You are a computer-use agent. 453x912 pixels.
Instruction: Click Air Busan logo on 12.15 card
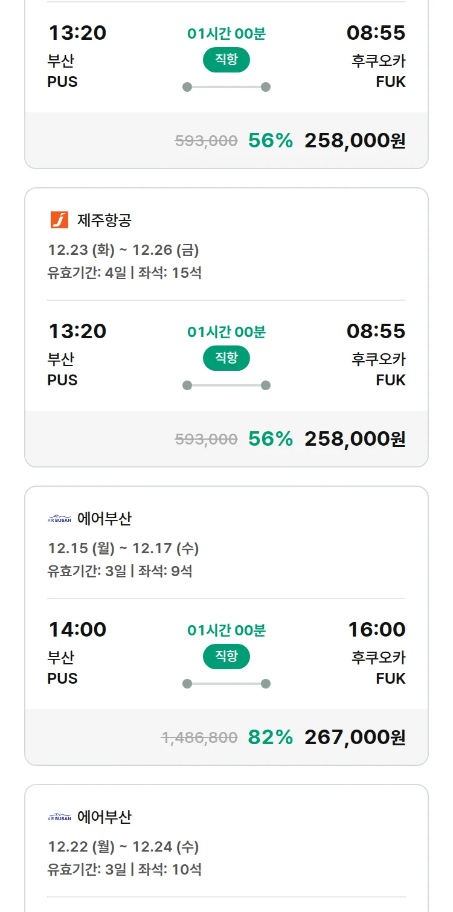(59, 518)
